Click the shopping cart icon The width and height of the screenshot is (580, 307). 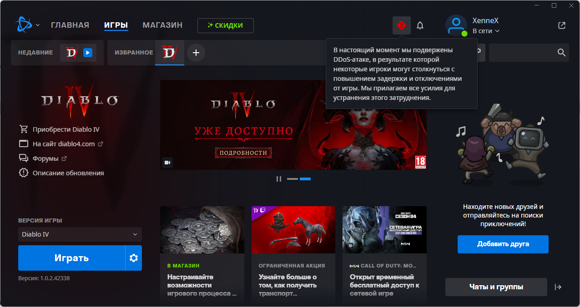[24, 129]
